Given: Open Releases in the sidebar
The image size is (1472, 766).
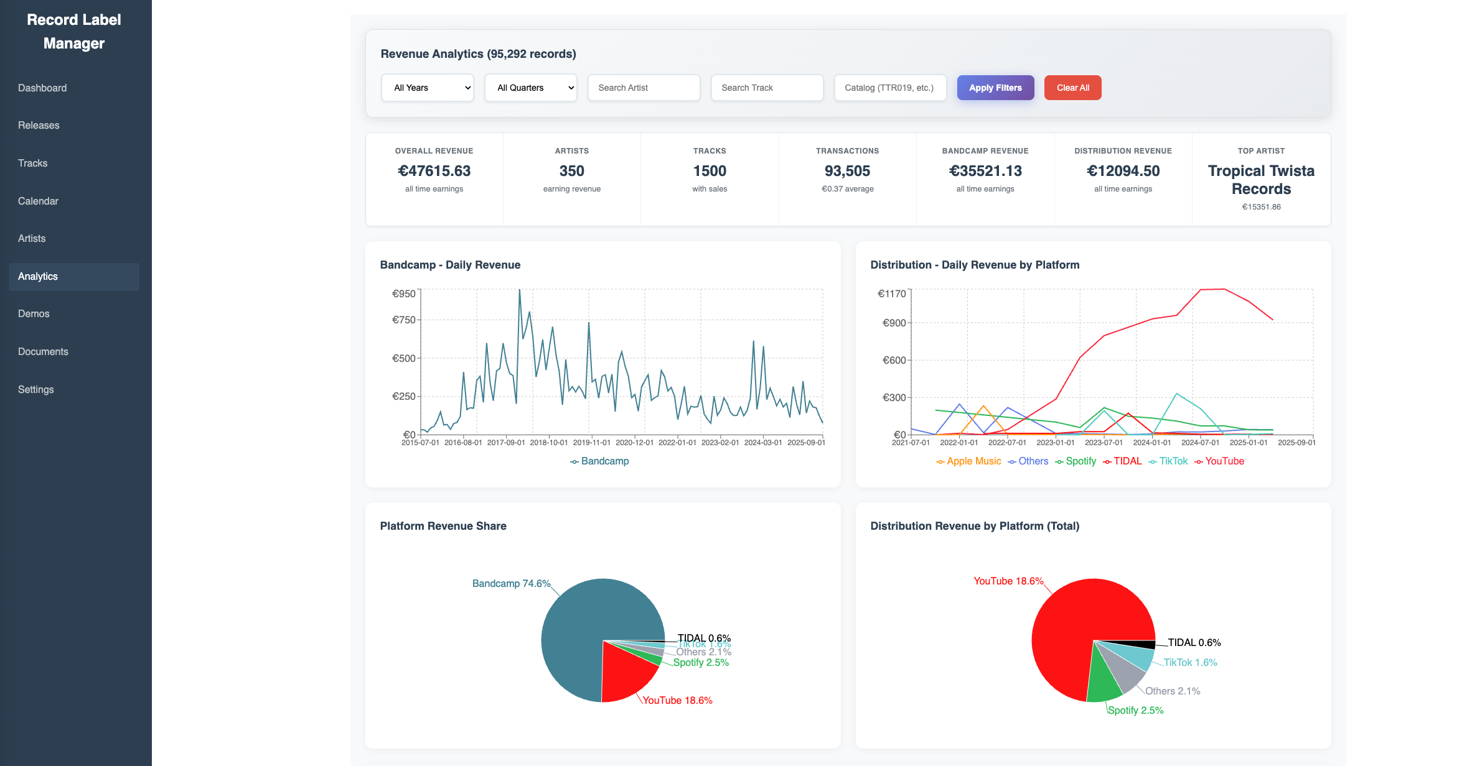Looking at the screenshot, I should point(39,126).
